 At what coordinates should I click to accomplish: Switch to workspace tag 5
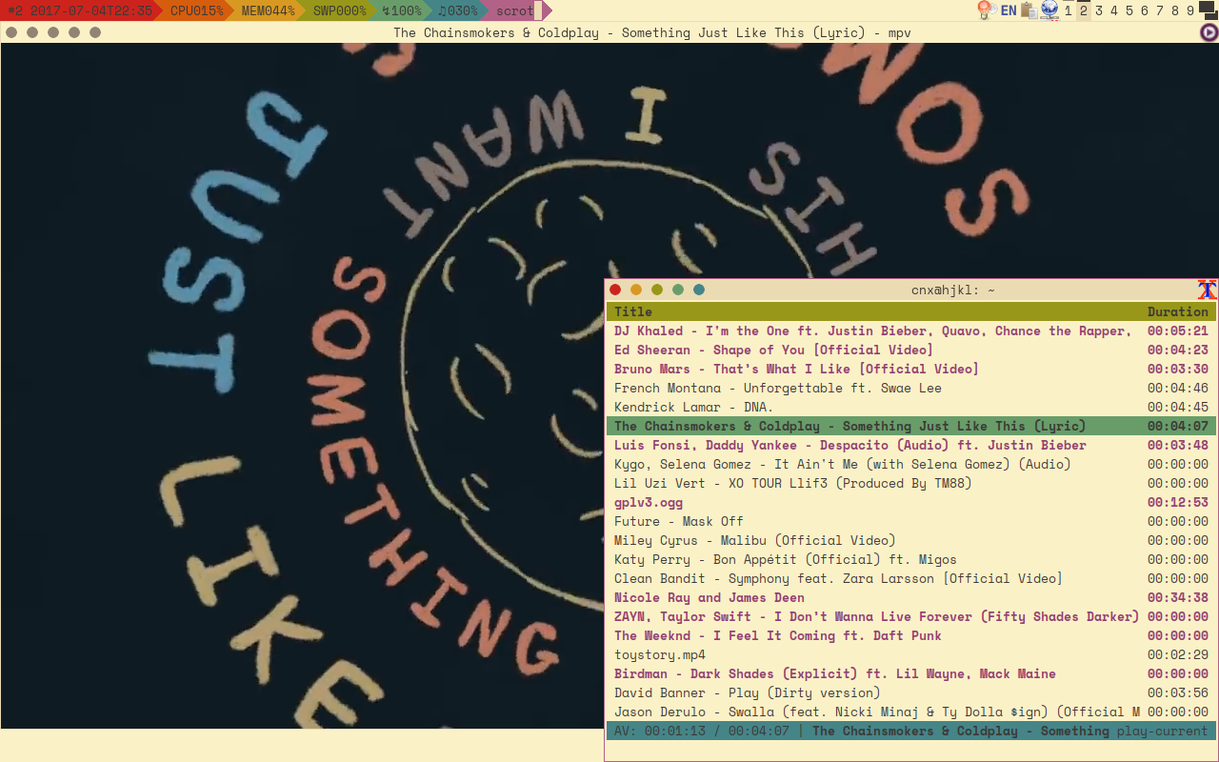[x=1129, y=10]
